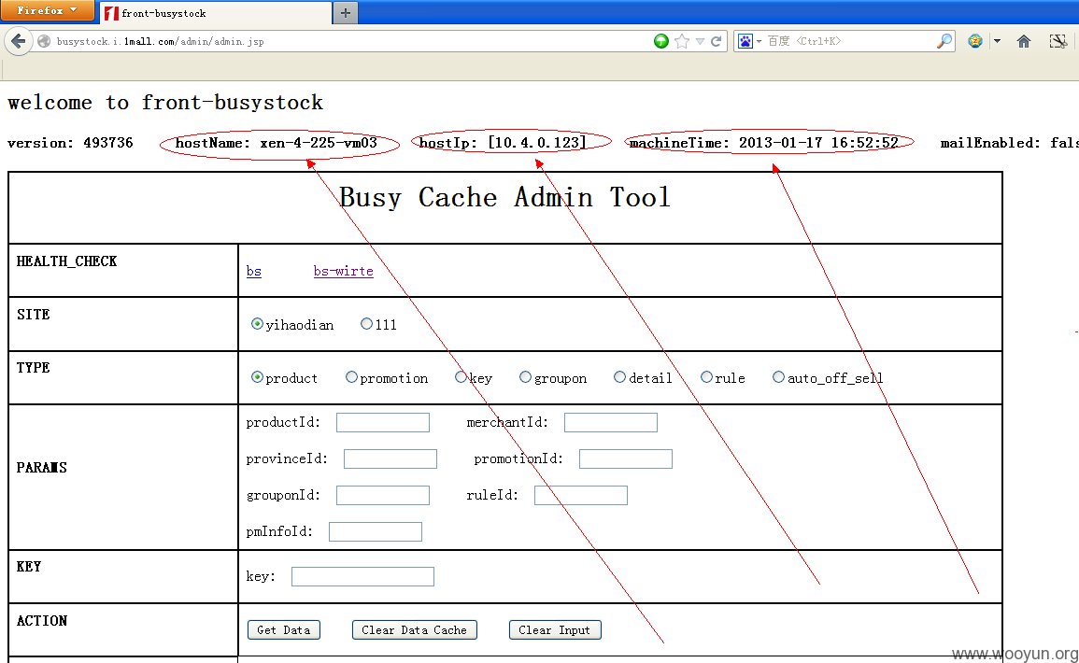
Task: Click the ACTION row label
Action: 42,621
